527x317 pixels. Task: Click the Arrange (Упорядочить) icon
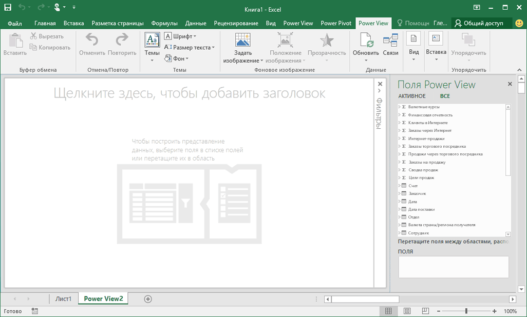point(468,39)
